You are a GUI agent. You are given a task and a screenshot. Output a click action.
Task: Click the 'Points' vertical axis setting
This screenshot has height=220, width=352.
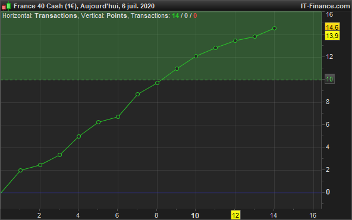(117, 15)
